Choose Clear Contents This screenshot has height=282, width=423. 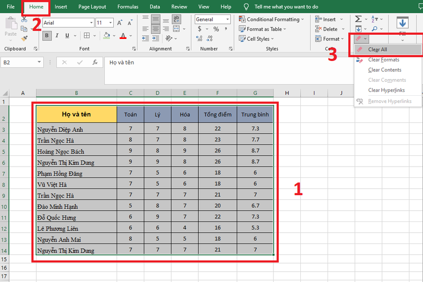pyautogui.click(x=388, y=70)
